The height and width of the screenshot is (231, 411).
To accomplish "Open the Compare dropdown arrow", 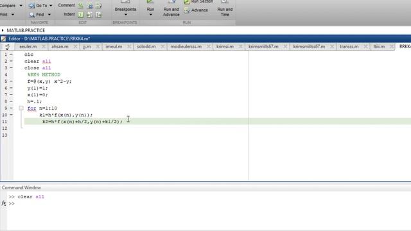I will point(21,6).
